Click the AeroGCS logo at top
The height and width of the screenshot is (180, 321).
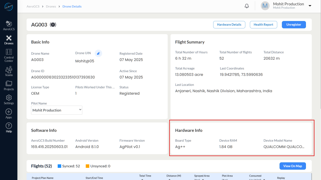coord(9,7)
